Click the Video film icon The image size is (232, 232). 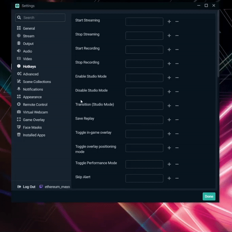pos(19,58)
